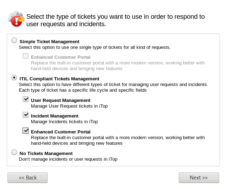Click 'Manage User Request tickets in iTop' text
The height and width of the screenshot is (189, 226).
point(69,106)
